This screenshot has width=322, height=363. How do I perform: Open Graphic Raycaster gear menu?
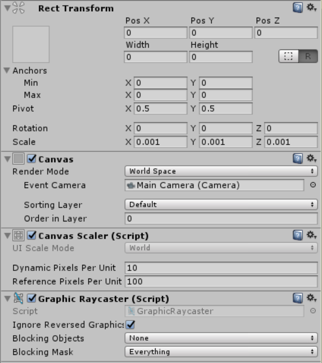pyautogui.click(x=311, y=298)
